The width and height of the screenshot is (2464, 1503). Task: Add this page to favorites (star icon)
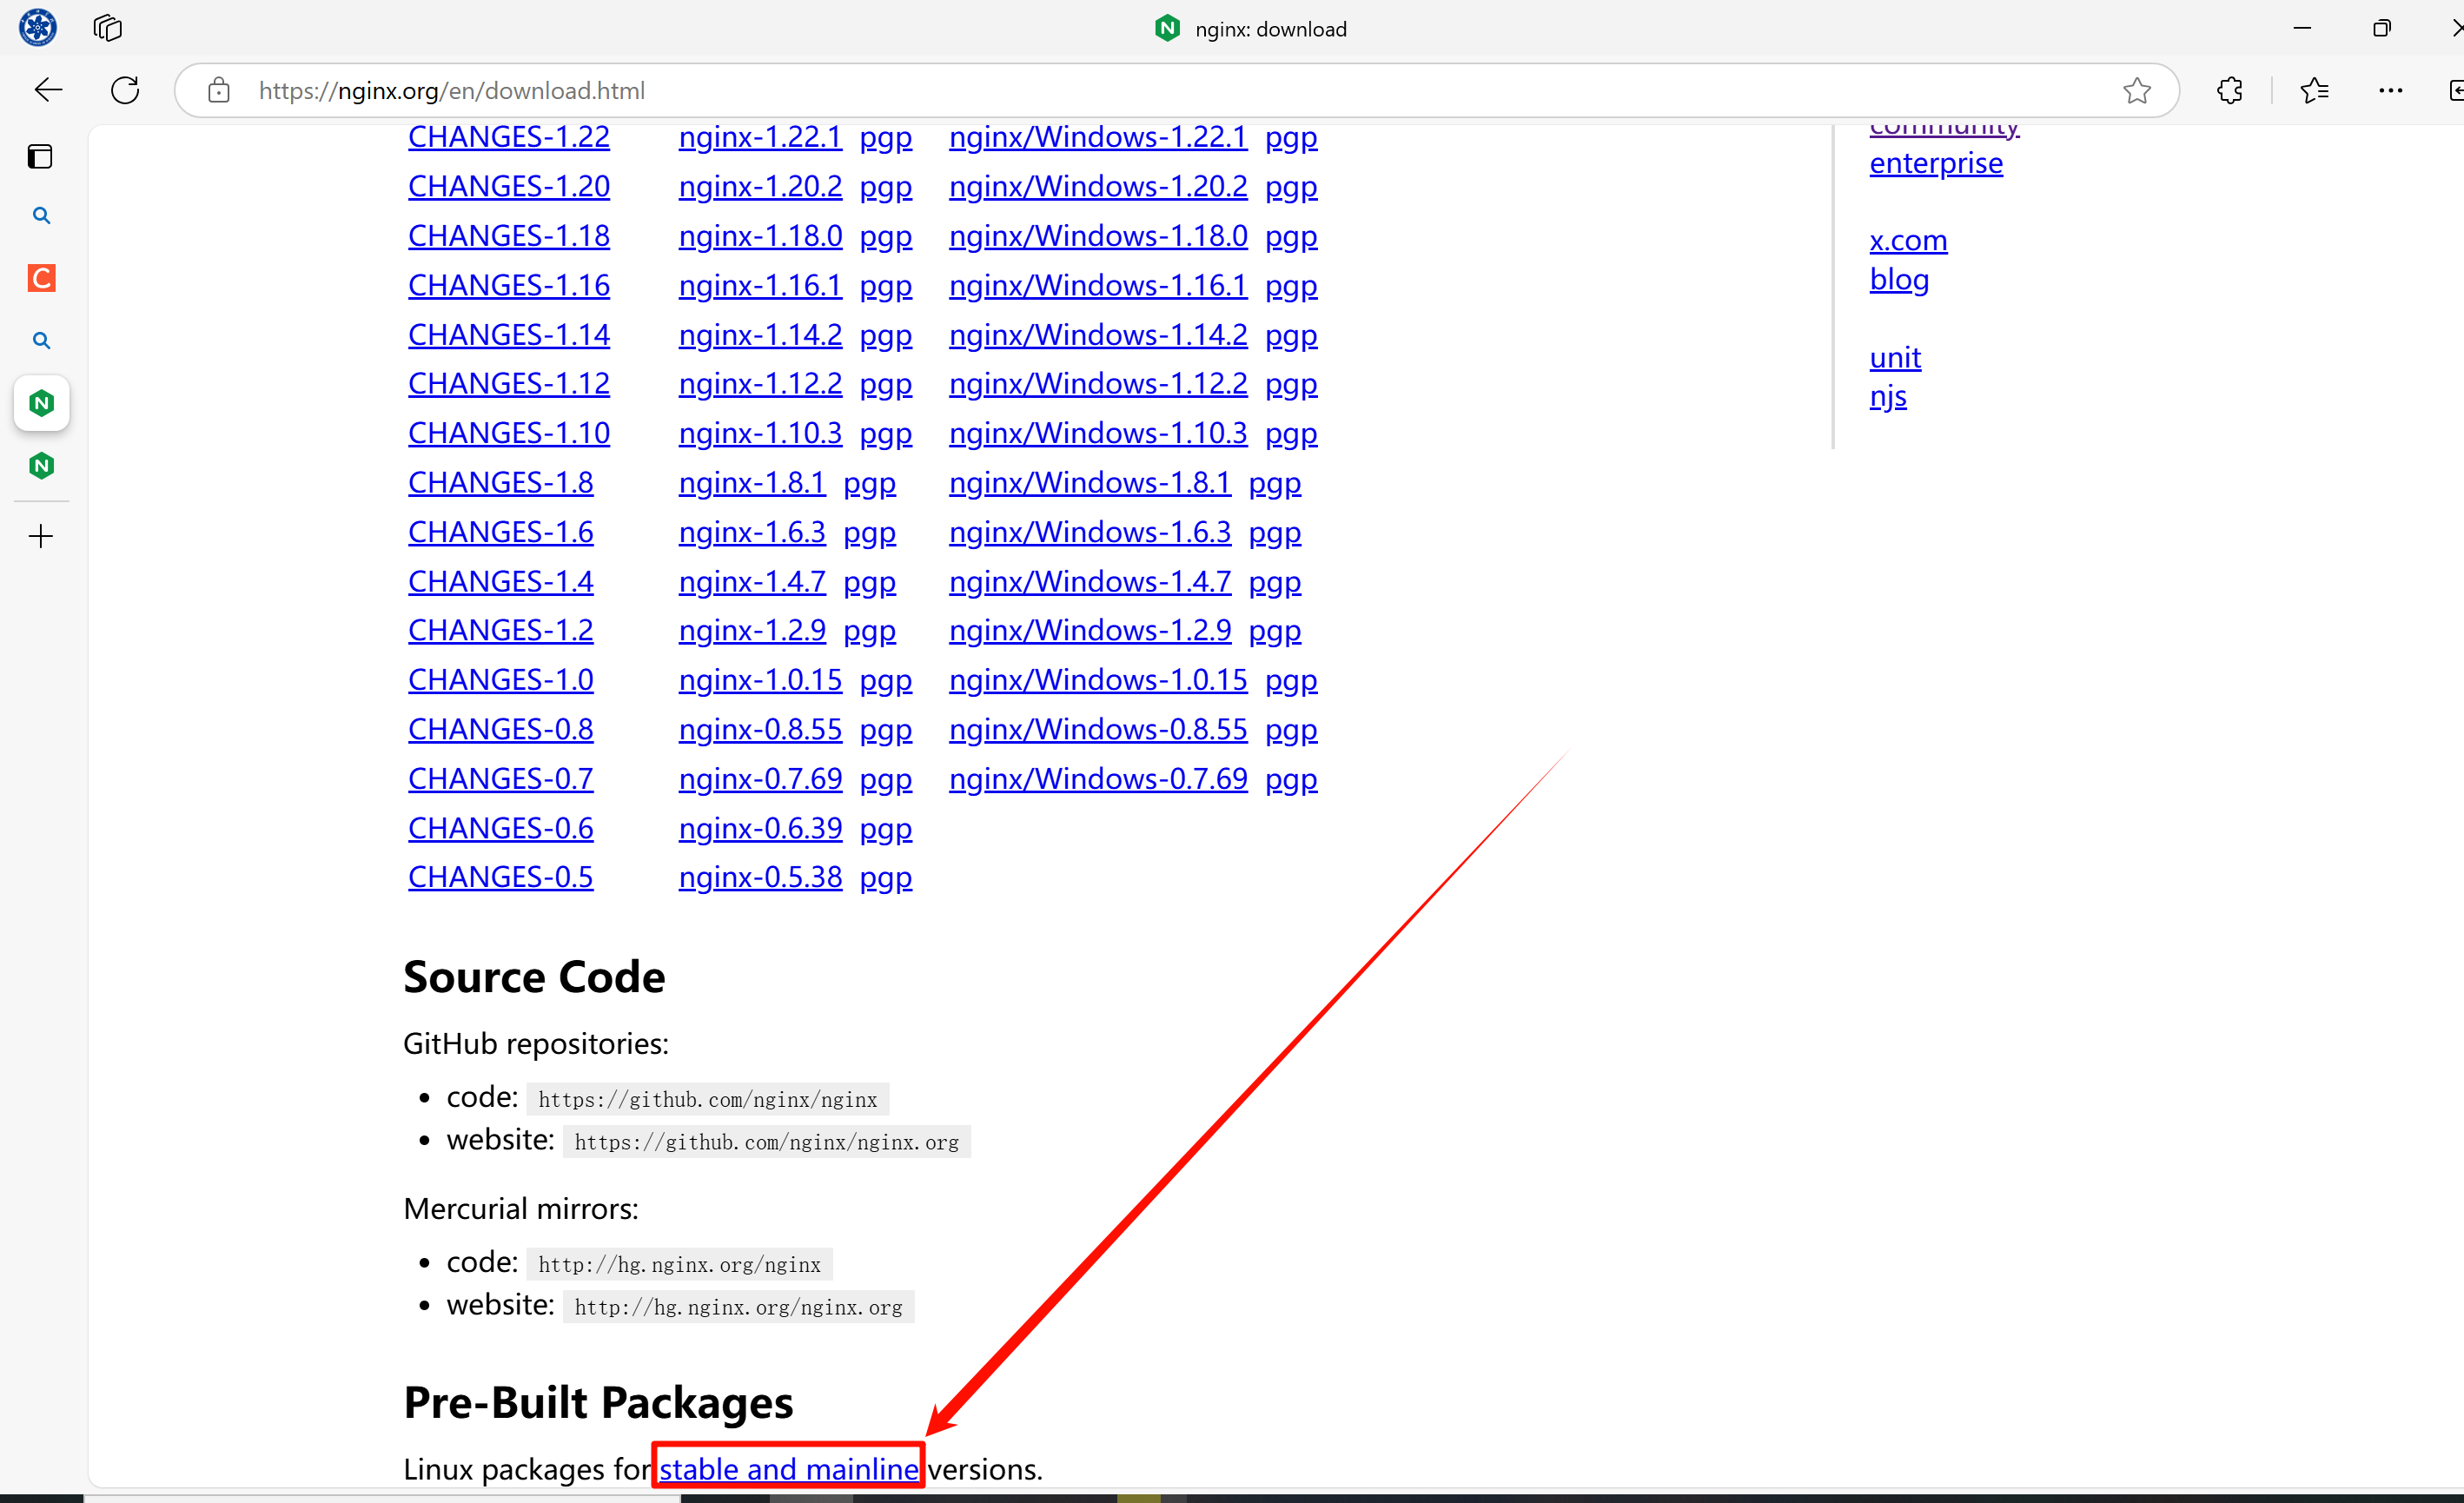(x=2136, y=90)
